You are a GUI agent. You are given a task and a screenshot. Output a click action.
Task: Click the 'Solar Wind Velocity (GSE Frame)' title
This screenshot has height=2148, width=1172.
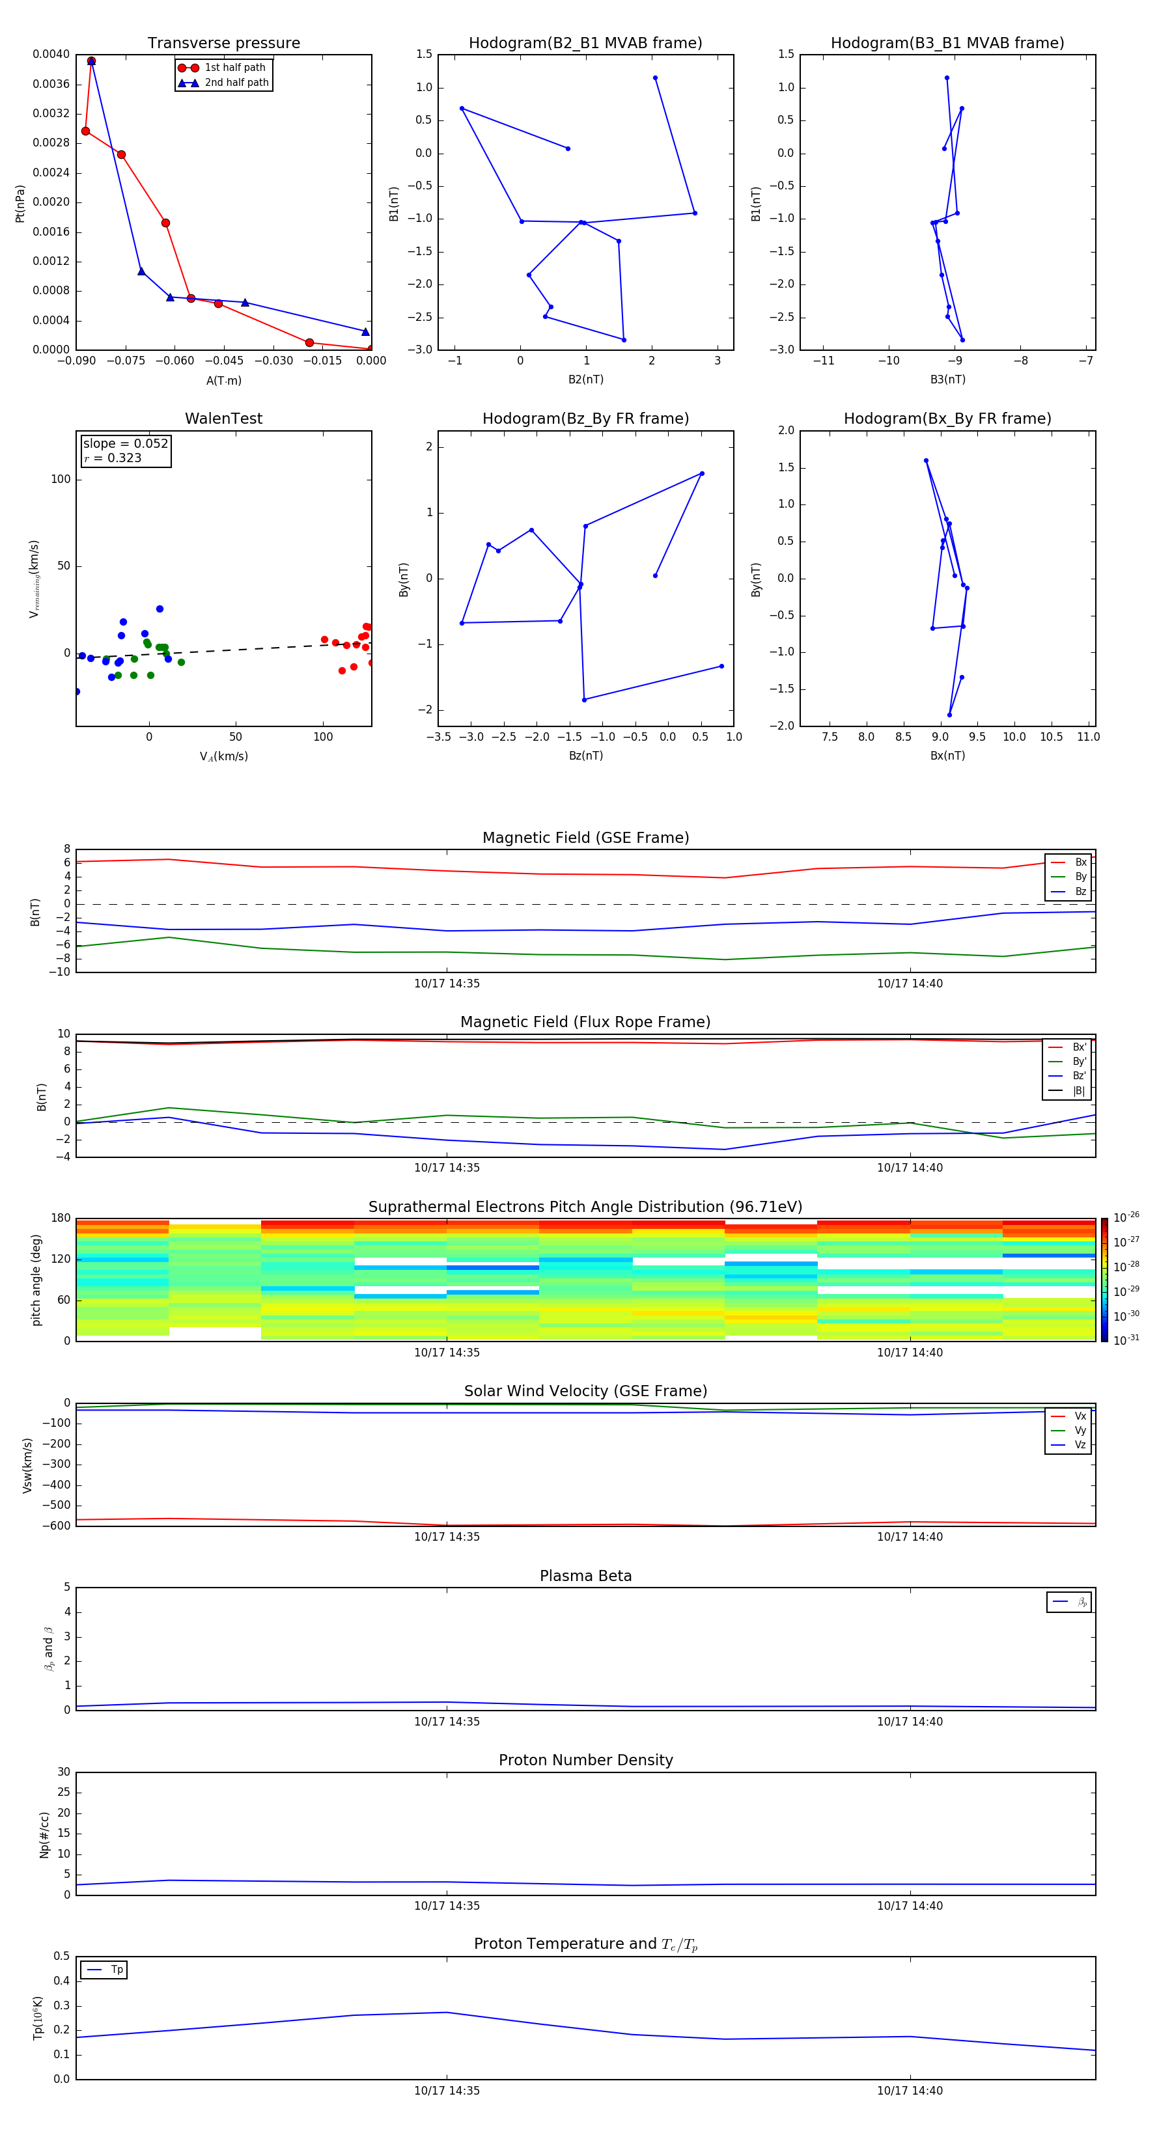(x=585, y=1392)
